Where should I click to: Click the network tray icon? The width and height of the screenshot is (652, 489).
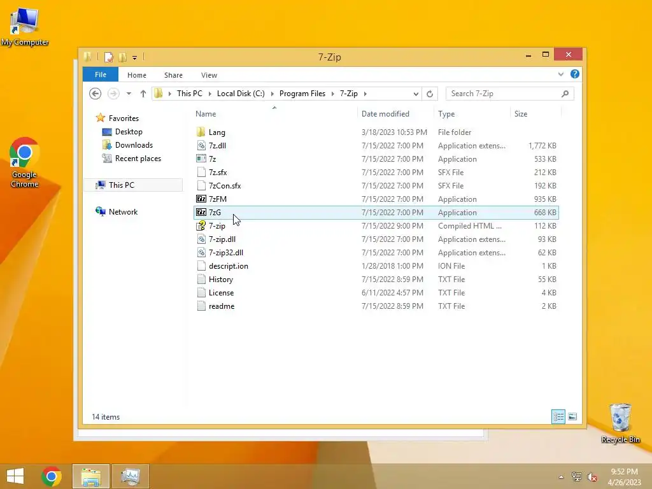click(x=576, y=477)
